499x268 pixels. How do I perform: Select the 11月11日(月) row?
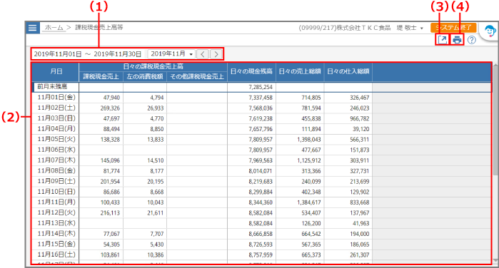click(x=261, y=202)
